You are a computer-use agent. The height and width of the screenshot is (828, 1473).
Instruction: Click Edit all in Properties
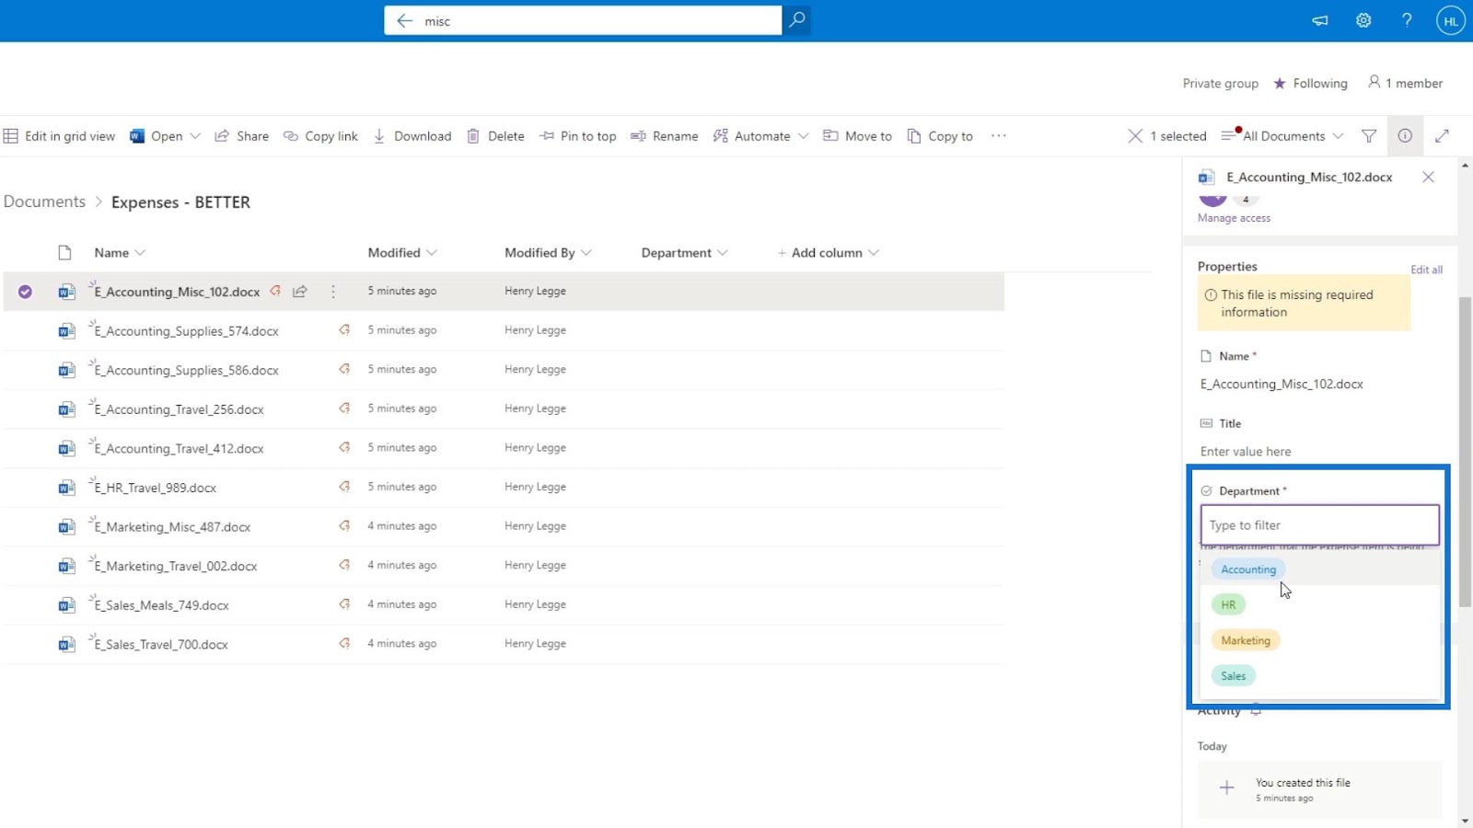pyautogui.click(x=1426, y=270)
